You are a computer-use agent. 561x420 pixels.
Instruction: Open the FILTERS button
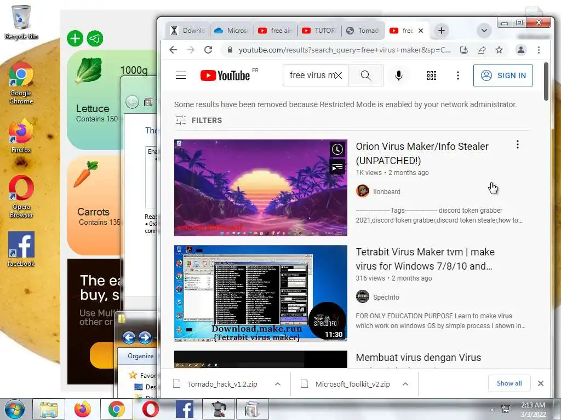tap(198, 120)
